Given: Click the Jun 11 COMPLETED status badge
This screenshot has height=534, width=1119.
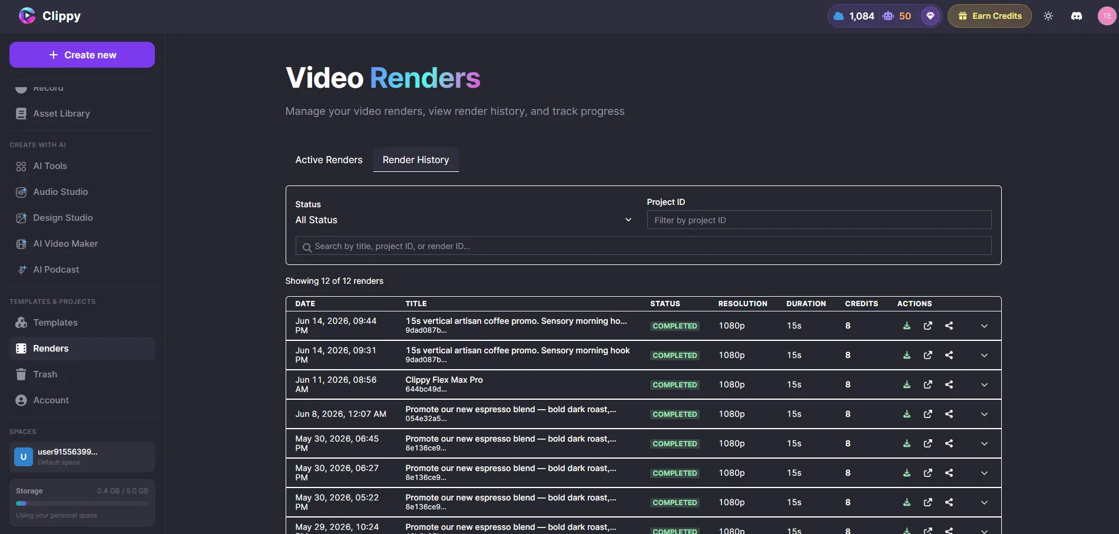Looking at the screenshot, I should click(675, 385).
